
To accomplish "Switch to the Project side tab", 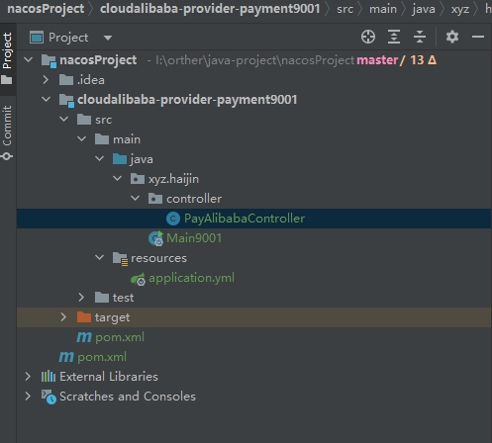I will (x=7, y=58).
